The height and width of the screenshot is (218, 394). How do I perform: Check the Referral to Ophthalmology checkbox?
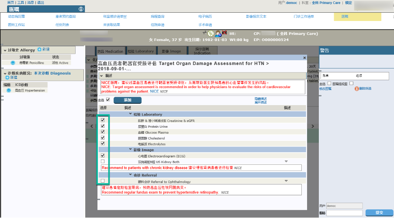click(103, 181)
